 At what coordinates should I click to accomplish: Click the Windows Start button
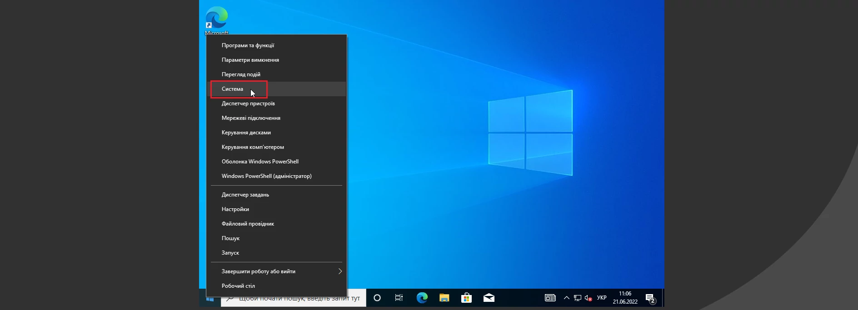210,300
